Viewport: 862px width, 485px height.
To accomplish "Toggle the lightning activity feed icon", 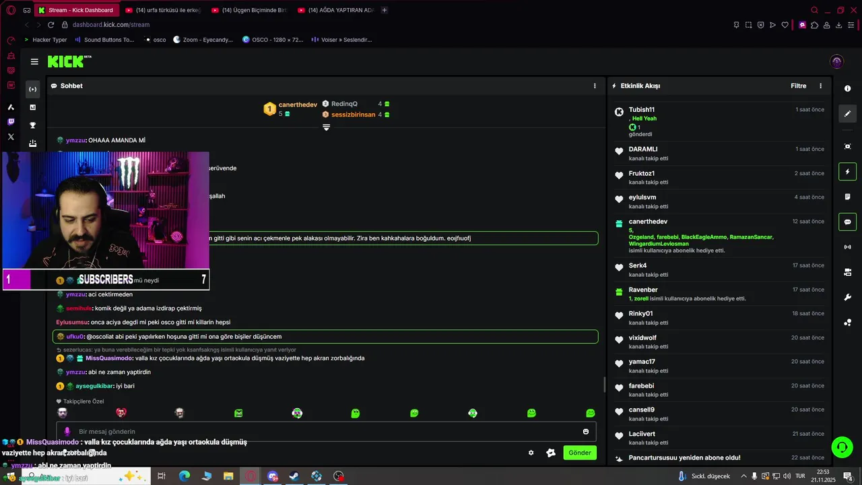I will (847, 172).
